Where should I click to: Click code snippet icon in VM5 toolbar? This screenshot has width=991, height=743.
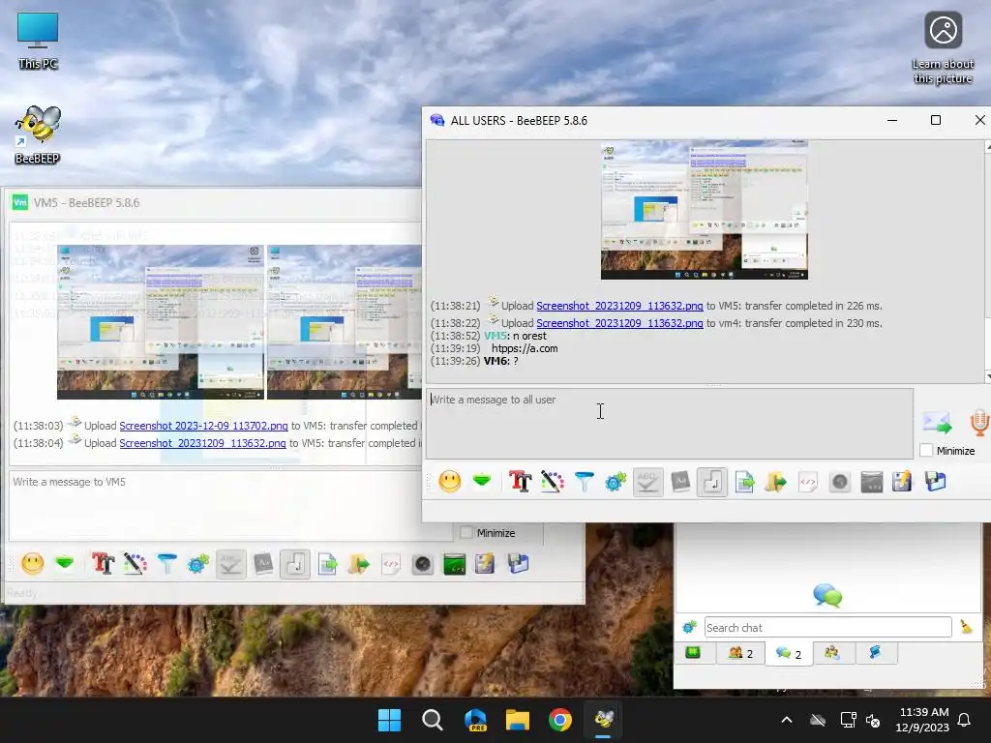coord(391,564)
